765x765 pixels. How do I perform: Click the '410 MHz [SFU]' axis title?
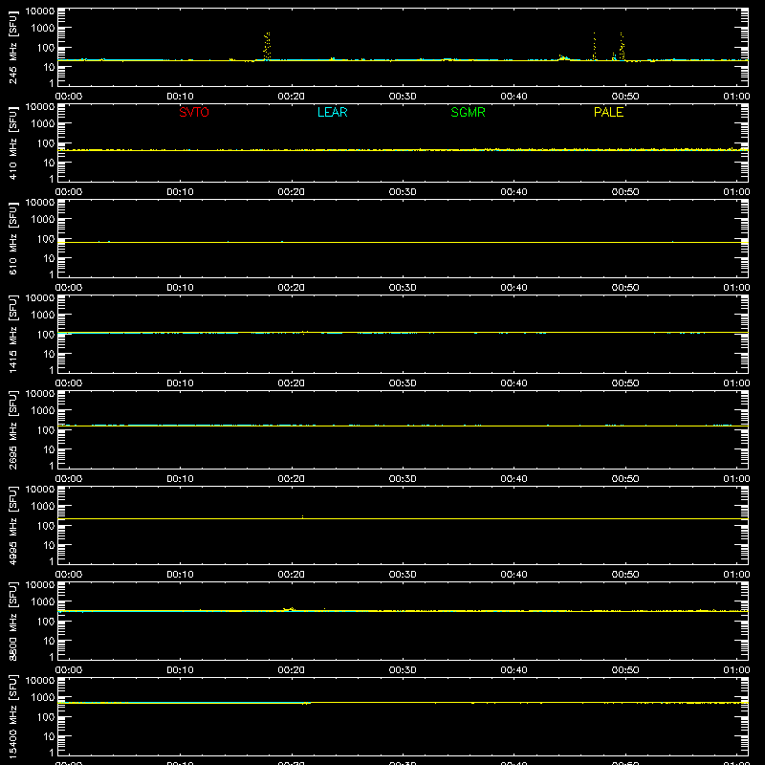[x=13, y=142]
